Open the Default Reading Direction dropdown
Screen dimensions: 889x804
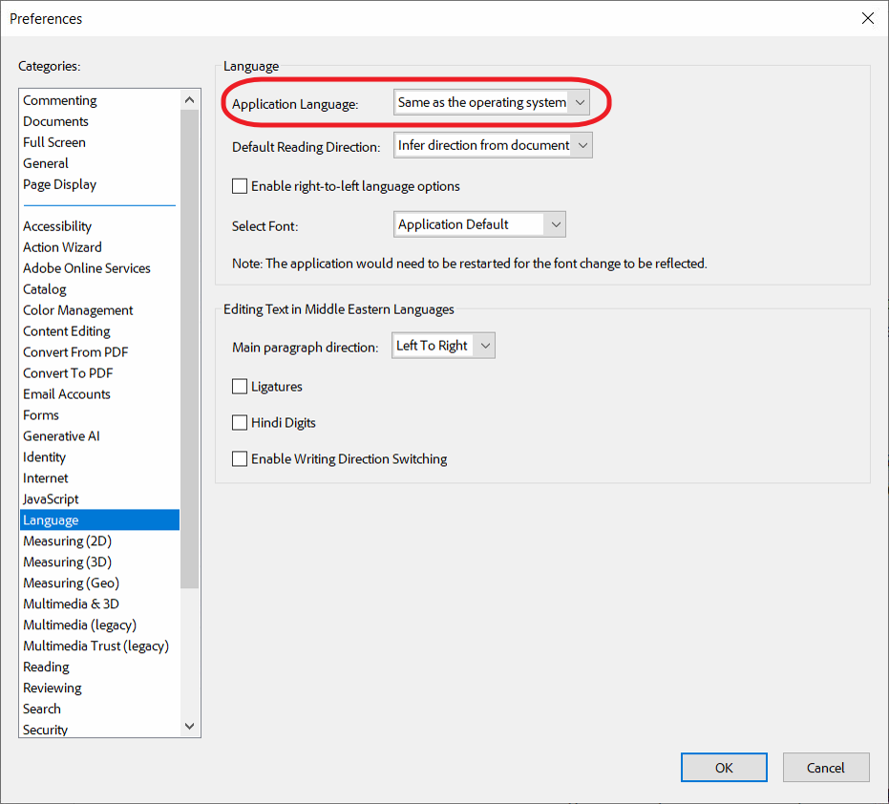point(493,144)
